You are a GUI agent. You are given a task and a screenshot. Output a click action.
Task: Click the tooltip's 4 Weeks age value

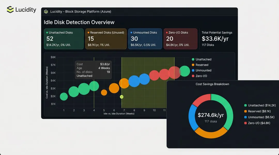pyautogui.click(x=104, y=68)
